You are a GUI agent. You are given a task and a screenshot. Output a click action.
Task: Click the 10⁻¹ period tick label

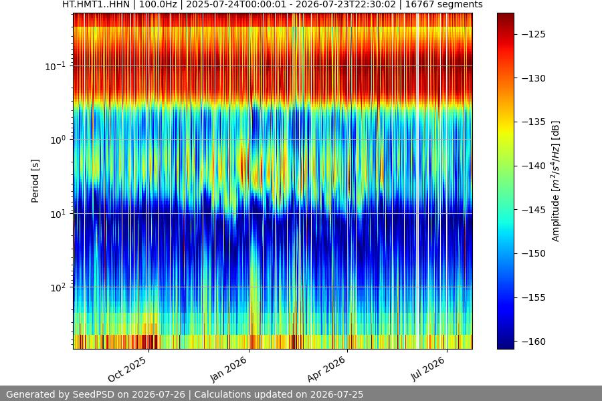56,66
